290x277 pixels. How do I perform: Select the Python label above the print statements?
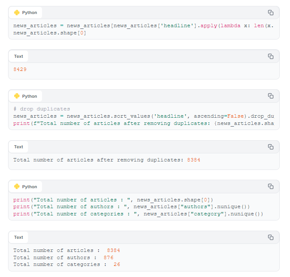(x=30, y=187)
